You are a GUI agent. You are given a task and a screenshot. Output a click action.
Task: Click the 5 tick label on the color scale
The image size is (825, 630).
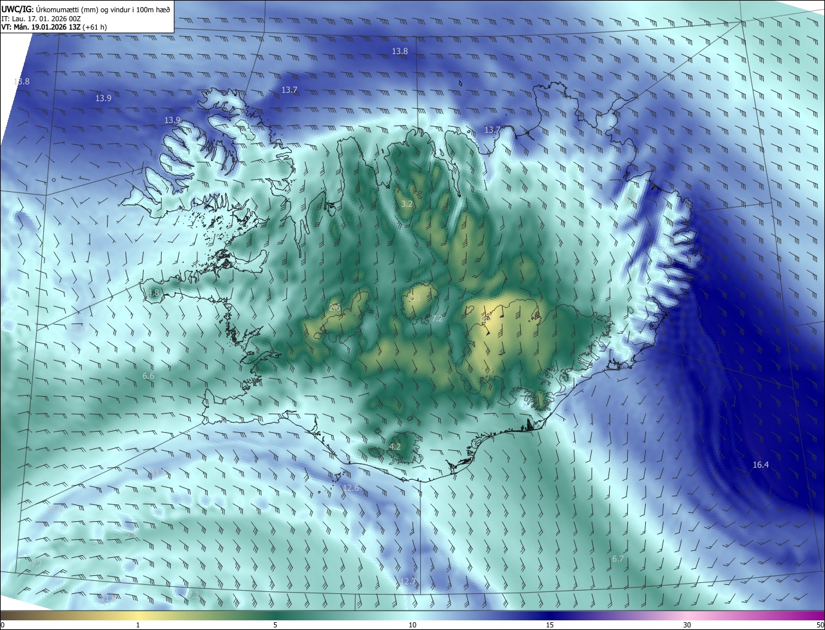275,625
